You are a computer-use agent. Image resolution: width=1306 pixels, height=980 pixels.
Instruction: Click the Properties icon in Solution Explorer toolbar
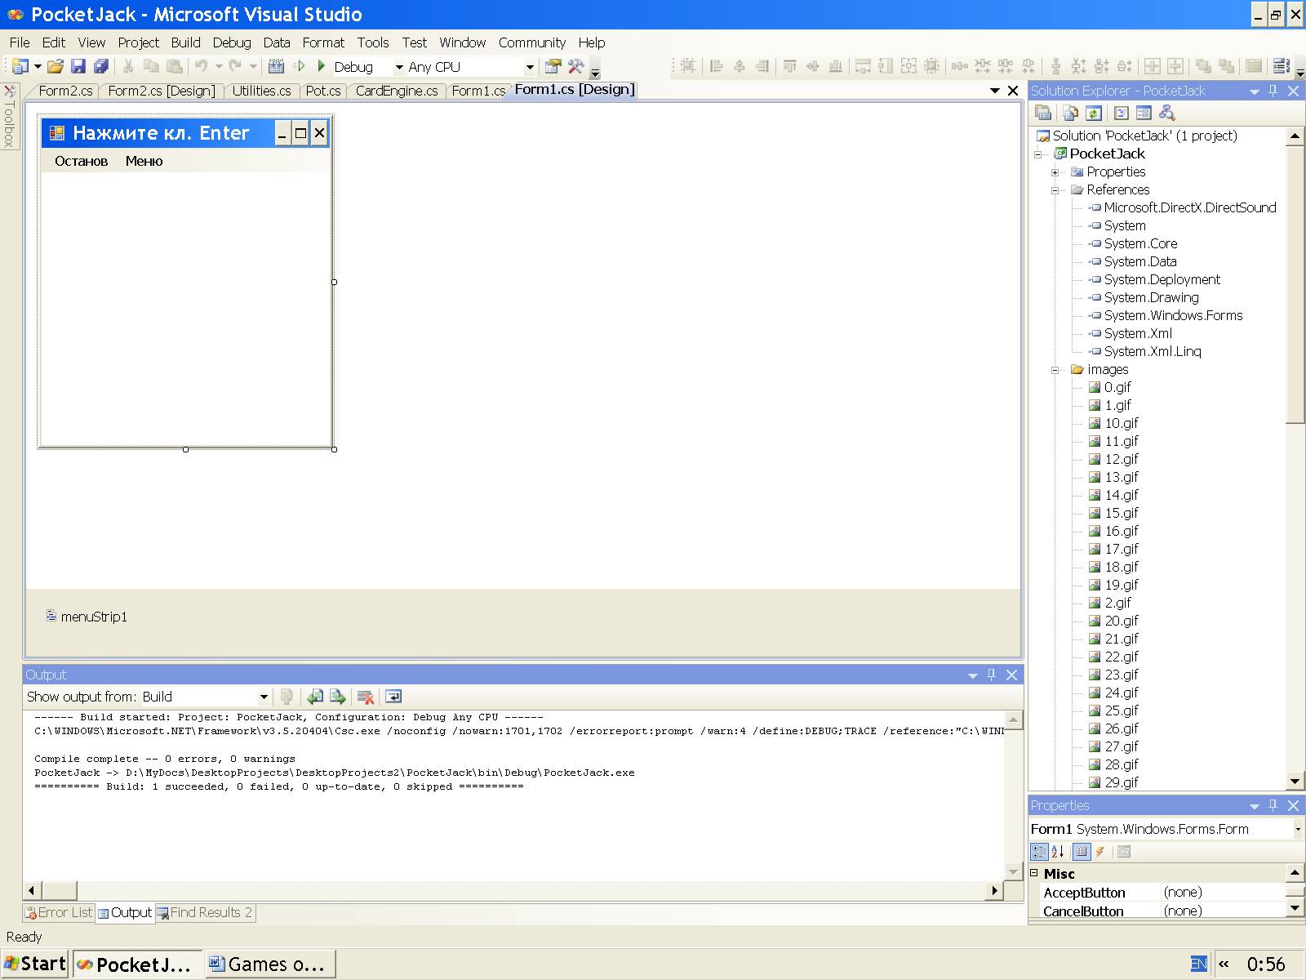(1043, 114)
